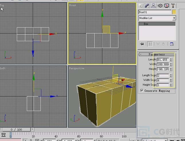The image size is (185, 141).
Task: Open the Modifier List dropdown
Action: click(x=157, y=18)
